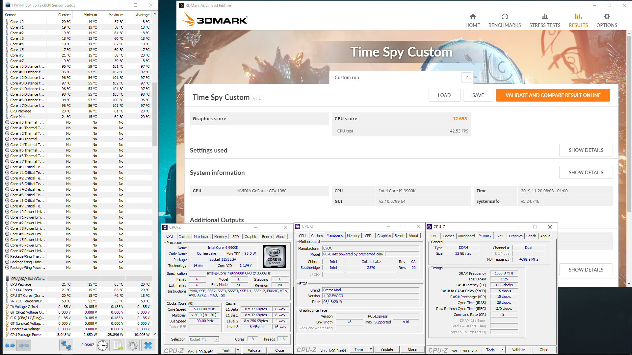This screenshot has height=355, width=632.
Task: Open the STRESS TESTS section in 3DMark
Action: pos(544,20)
